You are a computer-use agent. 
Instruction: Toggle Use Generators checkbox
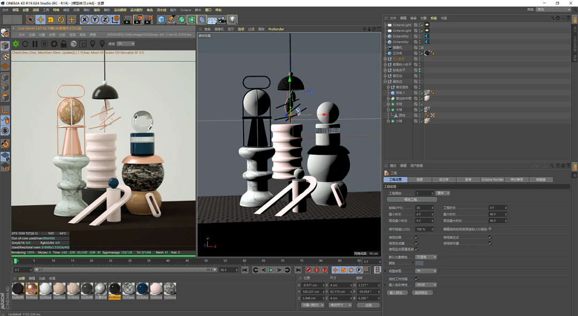coord(416,243)
